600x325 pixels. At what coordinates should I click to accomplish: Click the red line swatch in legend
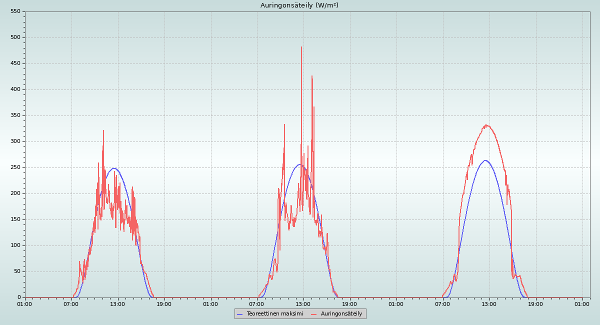tap(314, 314)
